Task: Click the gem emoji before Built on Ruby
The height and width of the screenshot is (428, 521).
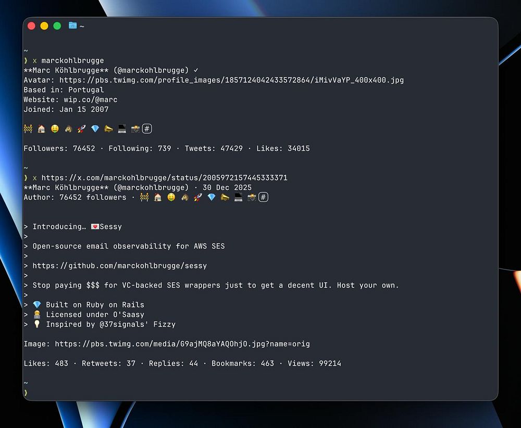Action: tap(37, 305)
